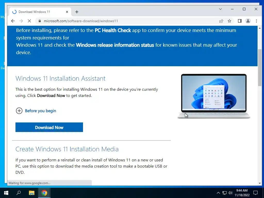Click the scrollbar up arrow
This screenshot has height=198, width=264.
[x=260, y=28]
